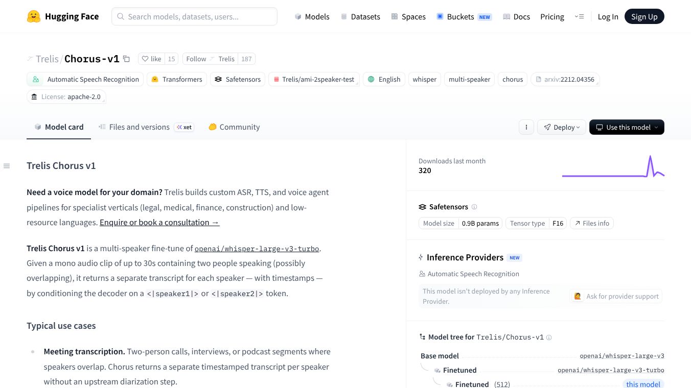
Task: Click the Trelis Chorus v1 heading
Action: (61, 166)
